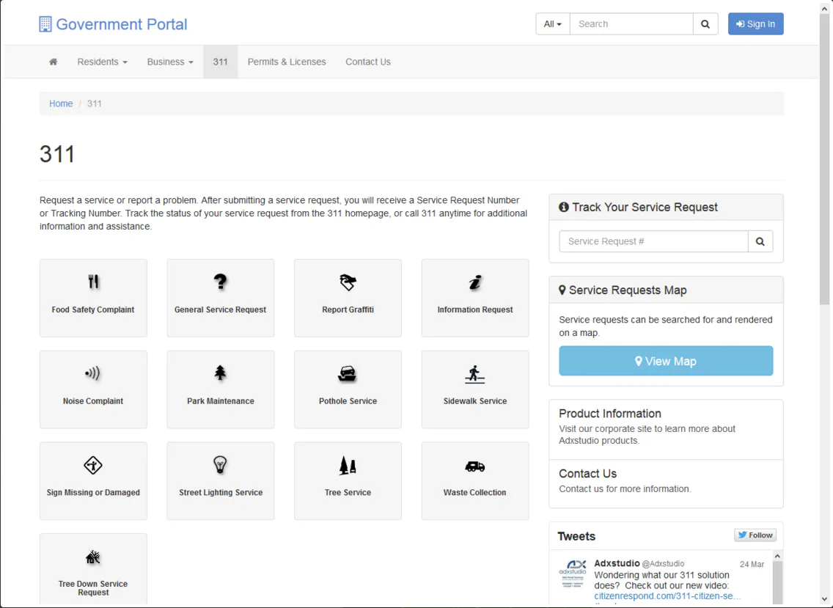
Task: Focus the Service Request # input field
Action: click(653, 241)
